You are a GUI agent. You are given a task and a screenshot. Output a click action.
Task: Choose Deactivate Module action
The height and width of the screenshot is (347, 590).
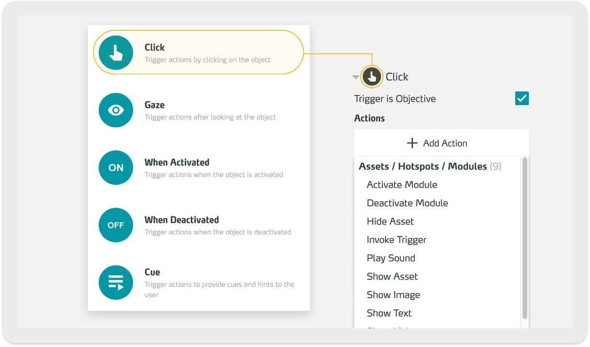[x=407, y=203]
